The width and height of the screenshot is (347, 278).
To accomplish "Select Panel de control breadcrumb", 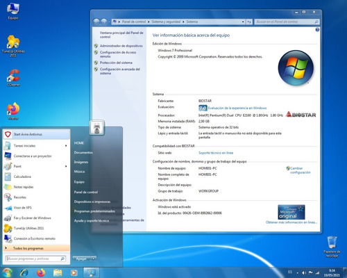I will pyautogui.click(x=134, y=22).
